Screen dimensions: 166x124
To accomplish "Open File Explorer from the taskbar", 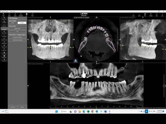I will (80, 111).
